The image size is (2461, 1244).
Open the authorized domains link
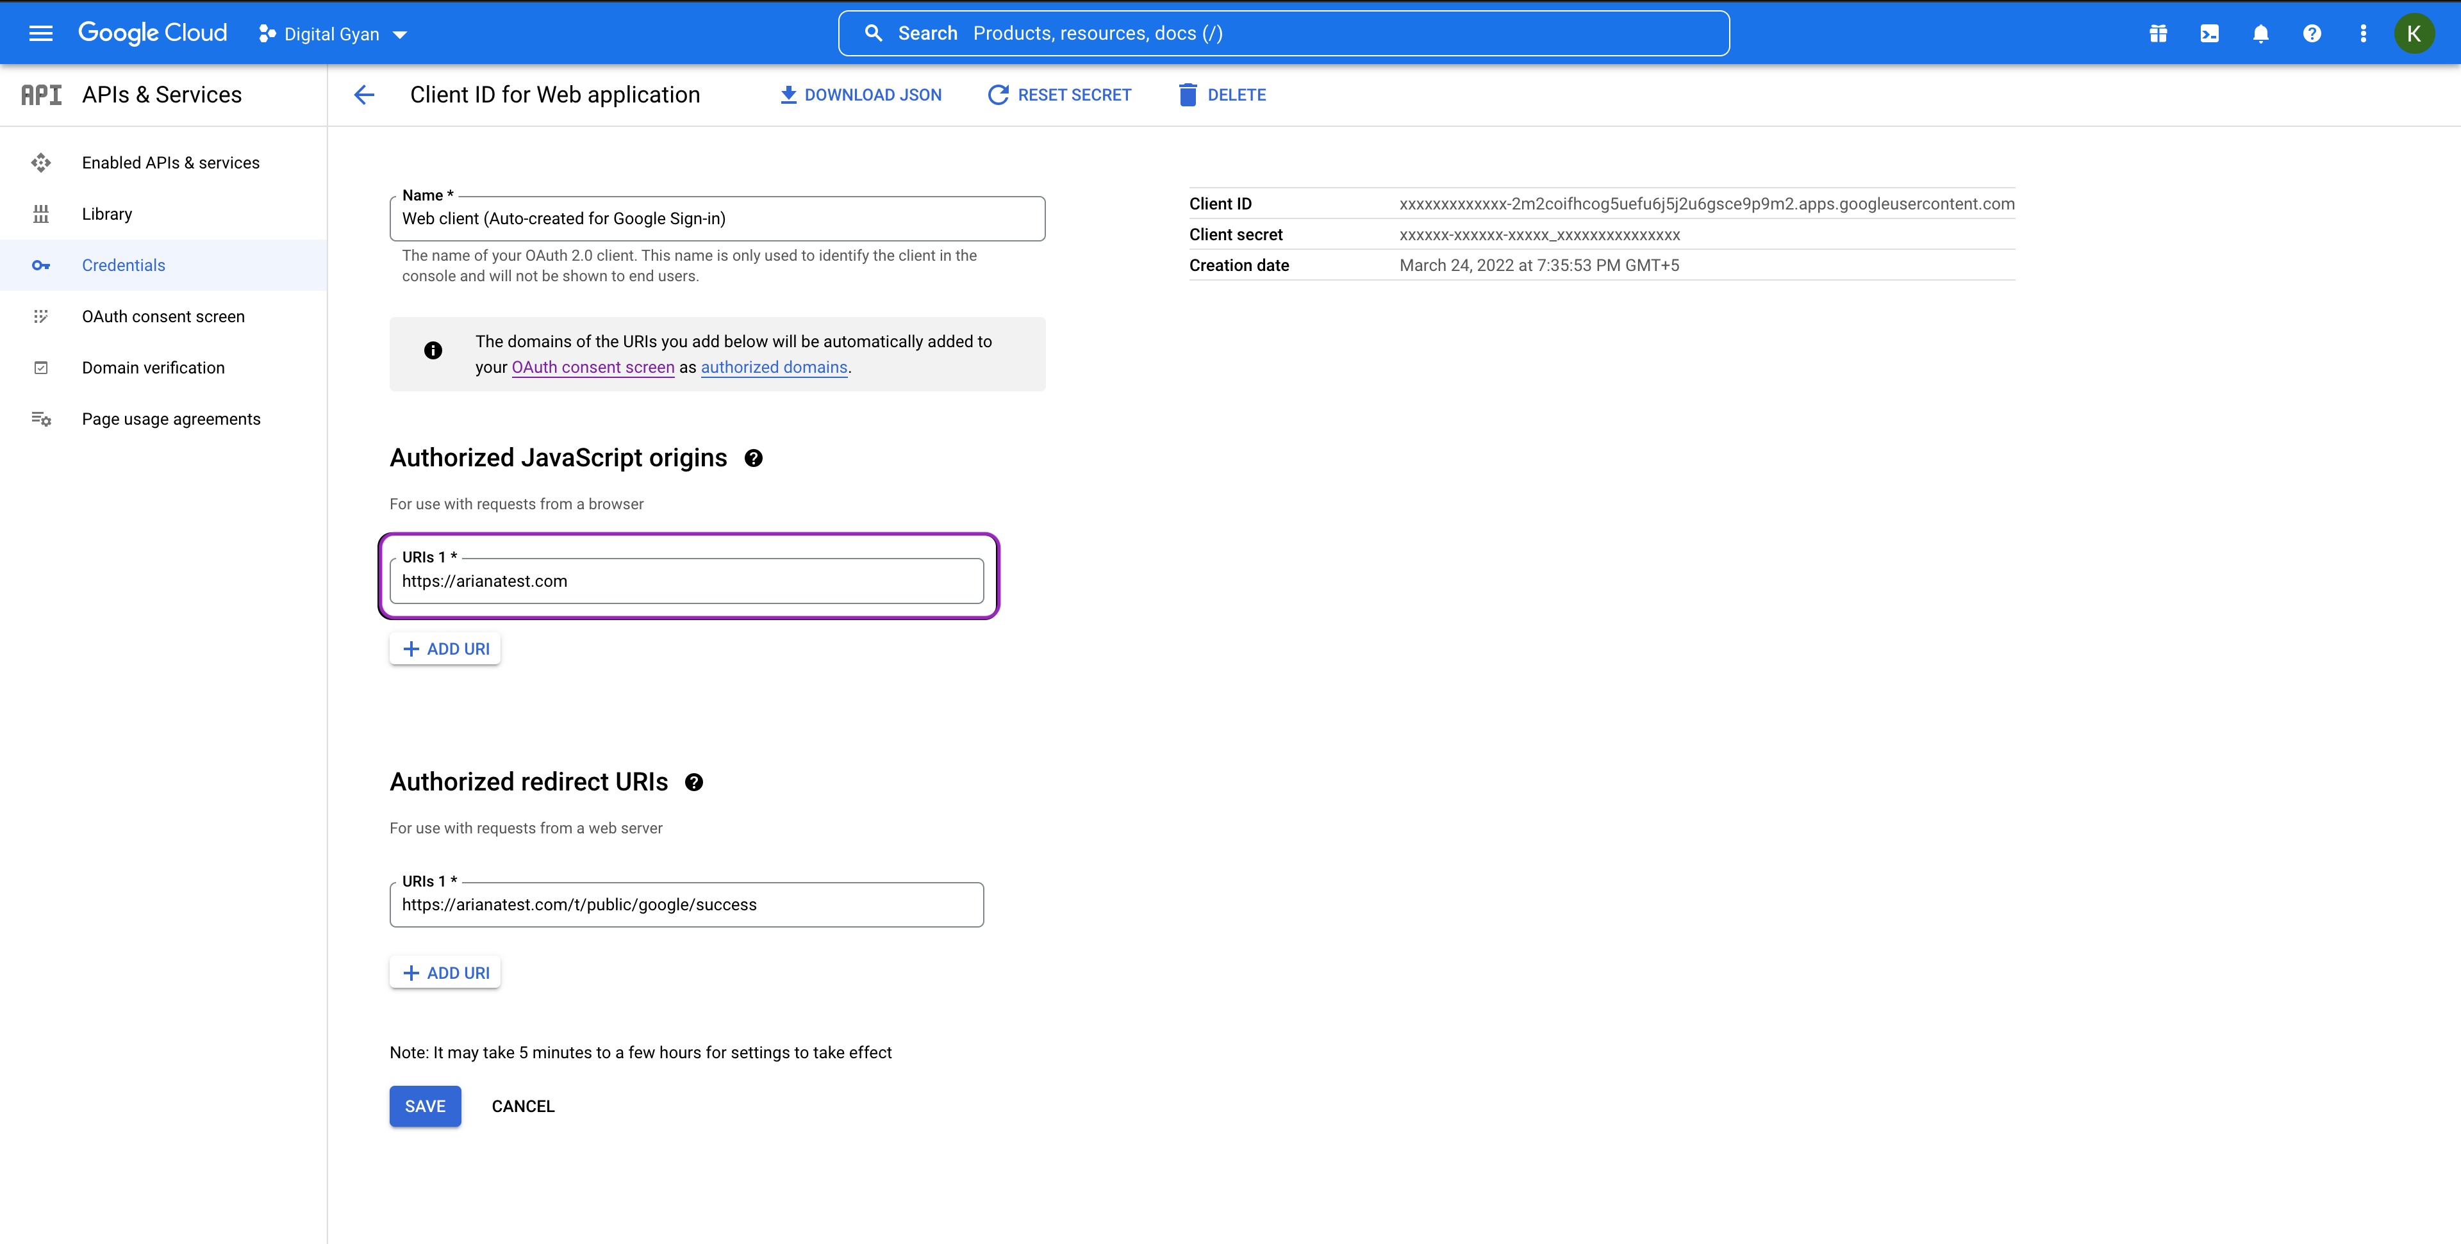point(773,366)
